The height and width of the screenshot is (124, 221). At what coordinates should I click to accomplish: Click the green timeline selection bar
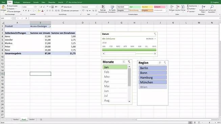tap(129, 50)
